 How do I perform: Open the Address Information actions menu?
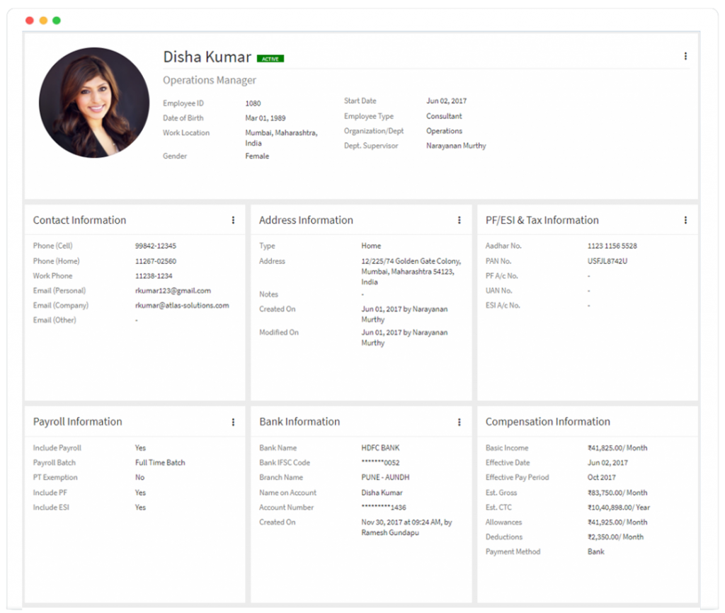click(x=460, y=220)
